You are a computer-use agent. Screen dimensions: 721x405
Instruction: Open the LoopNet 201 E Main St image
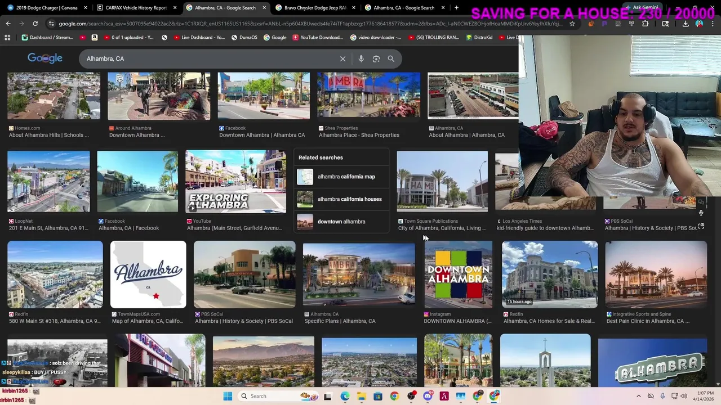coord(48,181)
